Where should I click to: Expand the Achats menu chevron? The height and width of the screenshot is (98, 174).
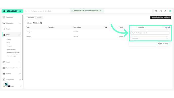[x=20, y=62]
